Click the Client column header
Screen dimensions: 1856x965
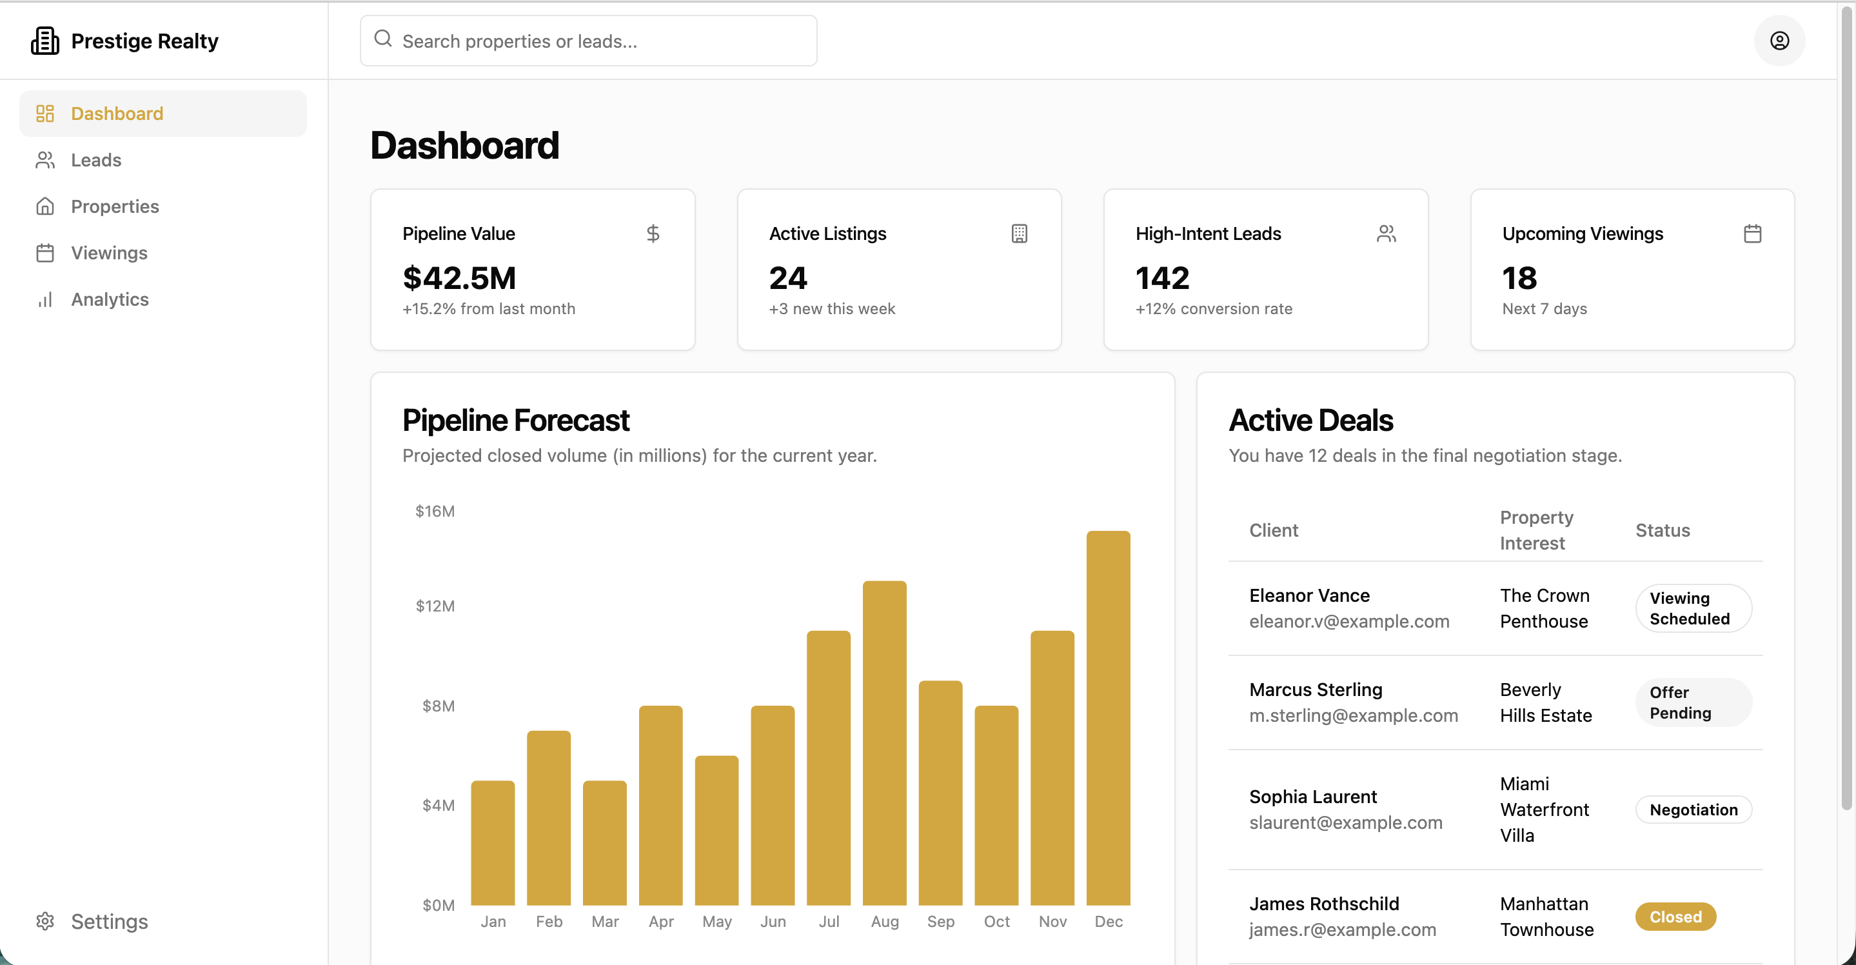(1274, 530)
